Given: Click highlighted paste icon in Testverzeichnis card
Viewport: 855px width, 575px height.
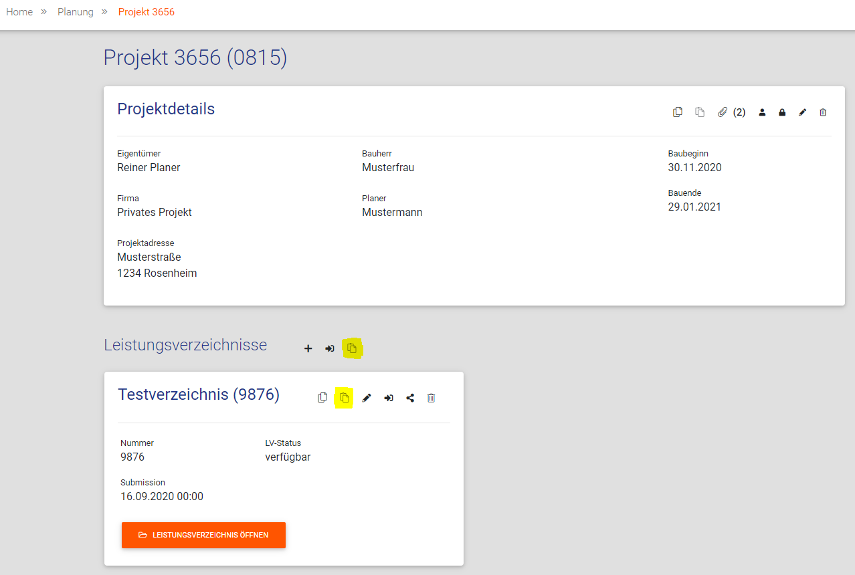Looking at the screenshot, I should pyautogui.click(x=345, y=398).
